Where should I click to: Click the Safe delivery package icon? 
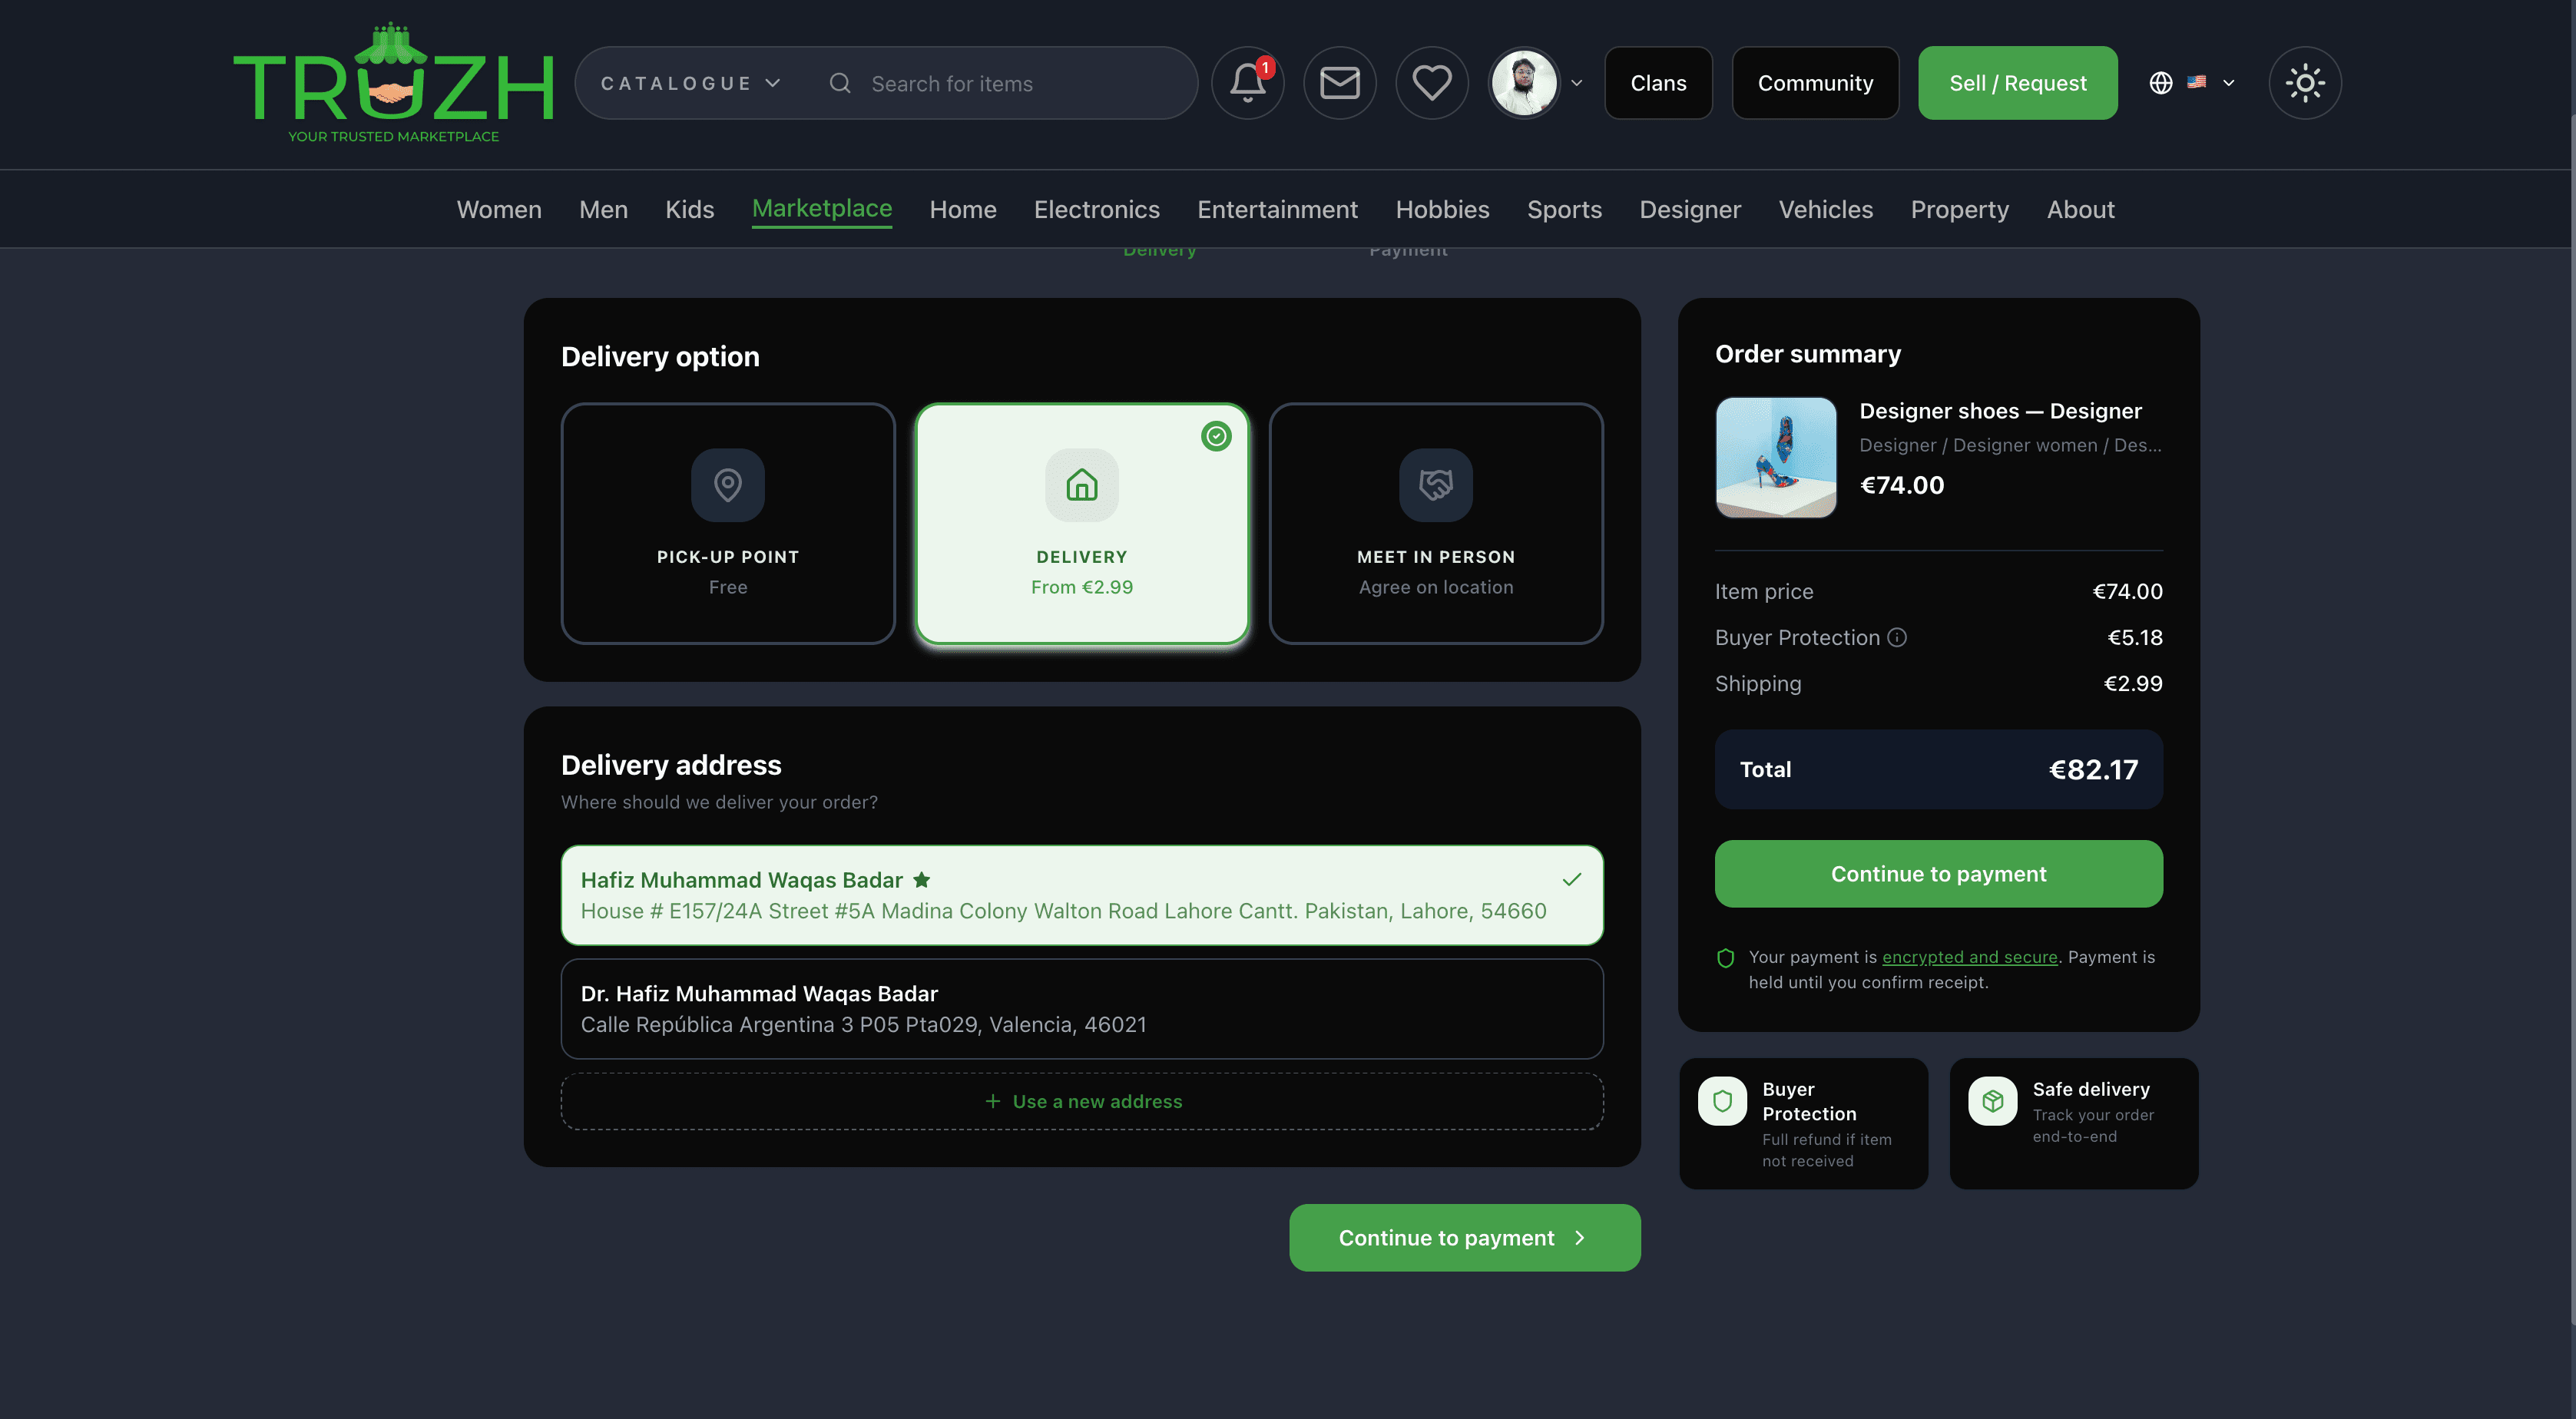1993,1101
